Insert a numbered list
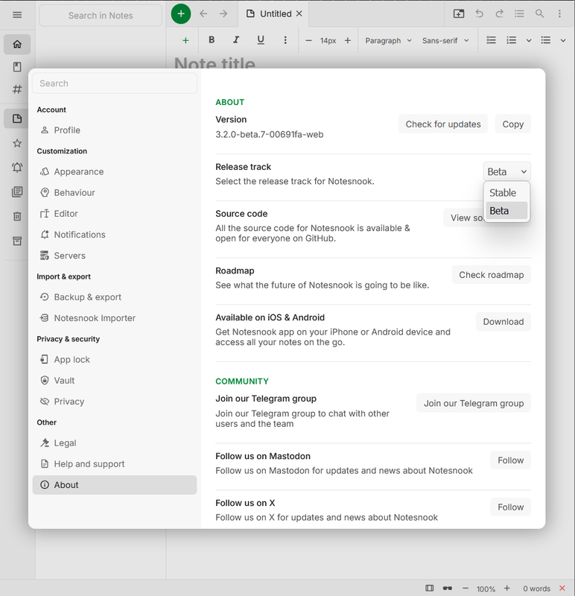The image size is (575, 596). pos(512,40)
